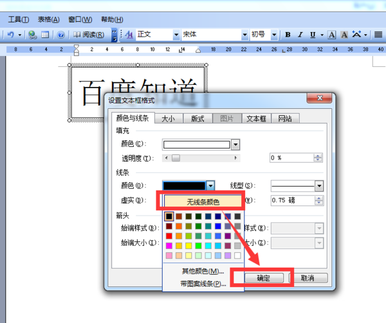Expand the 宋体 font dropdown
The image size is (386, 323).
point(244,35)
